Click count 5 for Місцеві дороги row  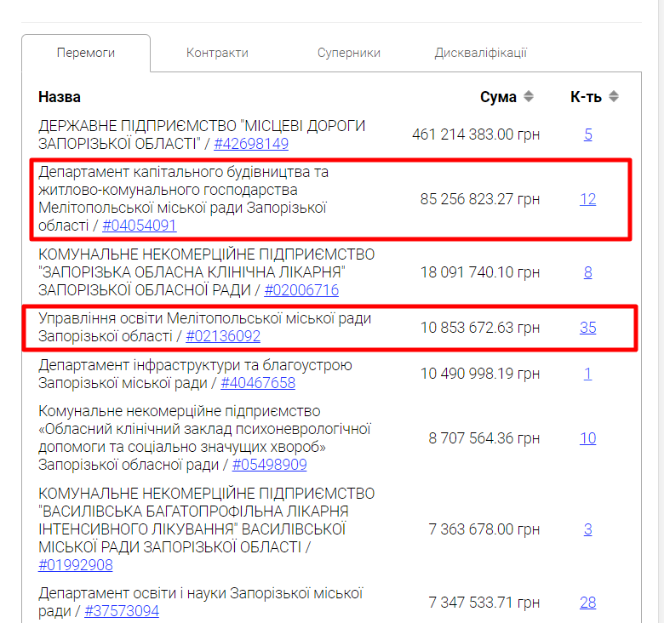pos(588,134)
